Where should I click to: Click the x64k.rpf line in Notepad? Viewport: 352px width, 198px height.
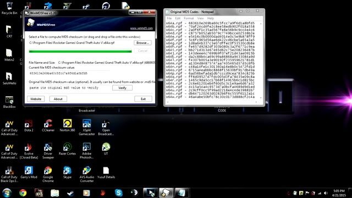210,57
